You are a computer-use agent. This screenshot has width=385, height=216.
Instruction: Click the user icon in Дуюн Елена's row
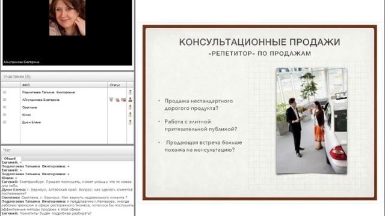coord(130,122)
